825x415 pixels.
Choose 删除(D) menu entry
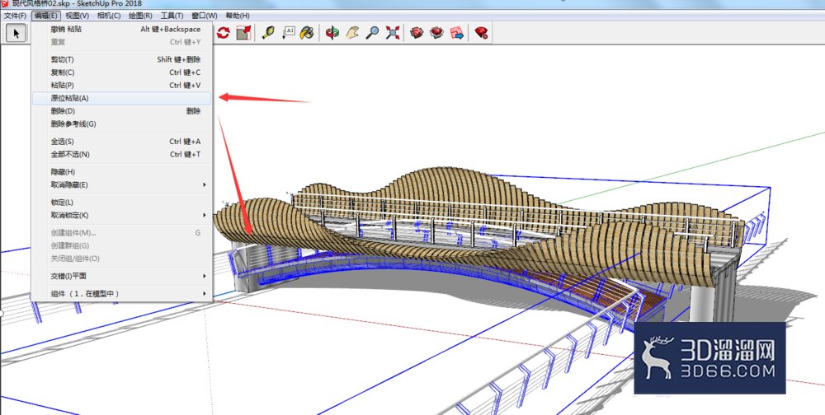(x=122, y=111)
